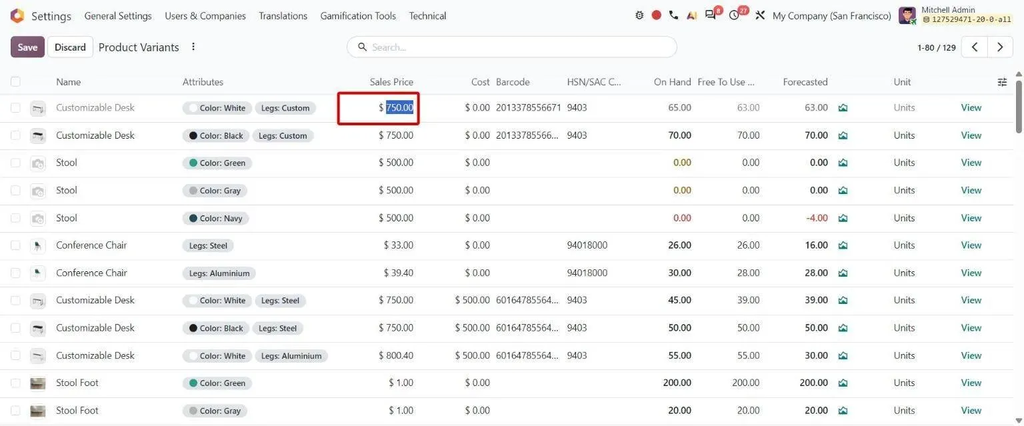
Task: Open the Gamification Tools menu
Action: 358,15
